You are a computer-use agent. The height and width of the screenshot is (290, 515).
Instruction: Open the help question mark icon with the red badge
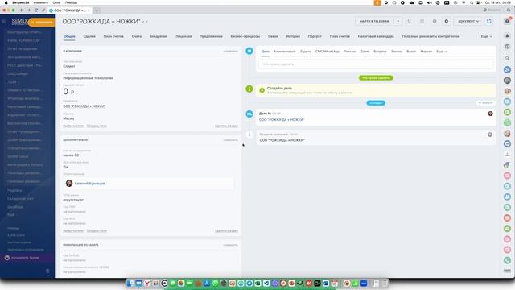tap(508, 21)
